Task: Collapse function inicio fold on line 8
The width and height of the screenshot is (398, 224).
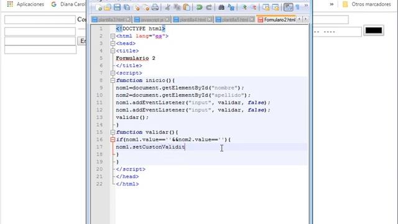Action: pos(113,80)
